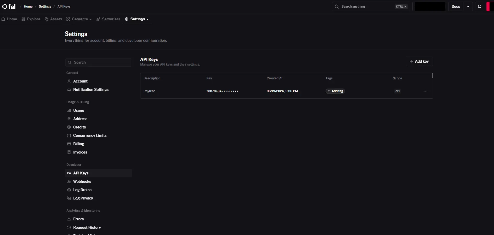Click the Webhooks icon

(x=69, y=181)
